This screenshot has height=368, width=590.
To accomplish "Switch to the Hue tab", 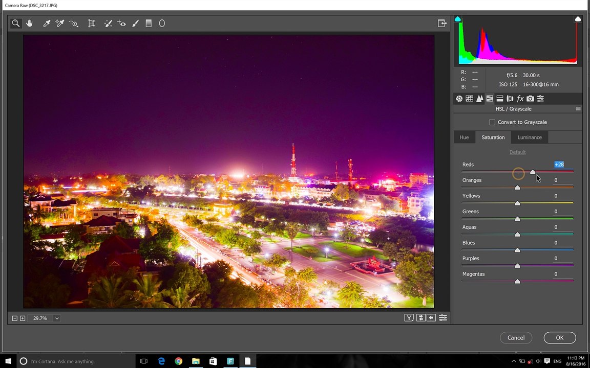I will [x=465, y=137].
